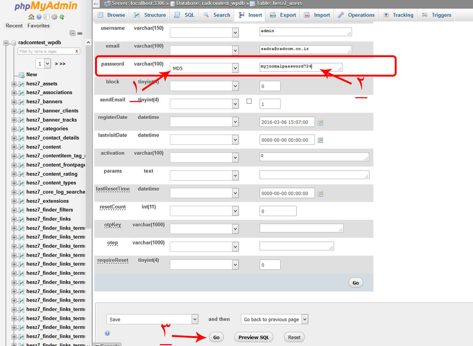Image resolution: width=473 pixels, height=346 pixels.
Task: Expand the hesz7_assets table tree node
Action: click(x=14, y=84)
